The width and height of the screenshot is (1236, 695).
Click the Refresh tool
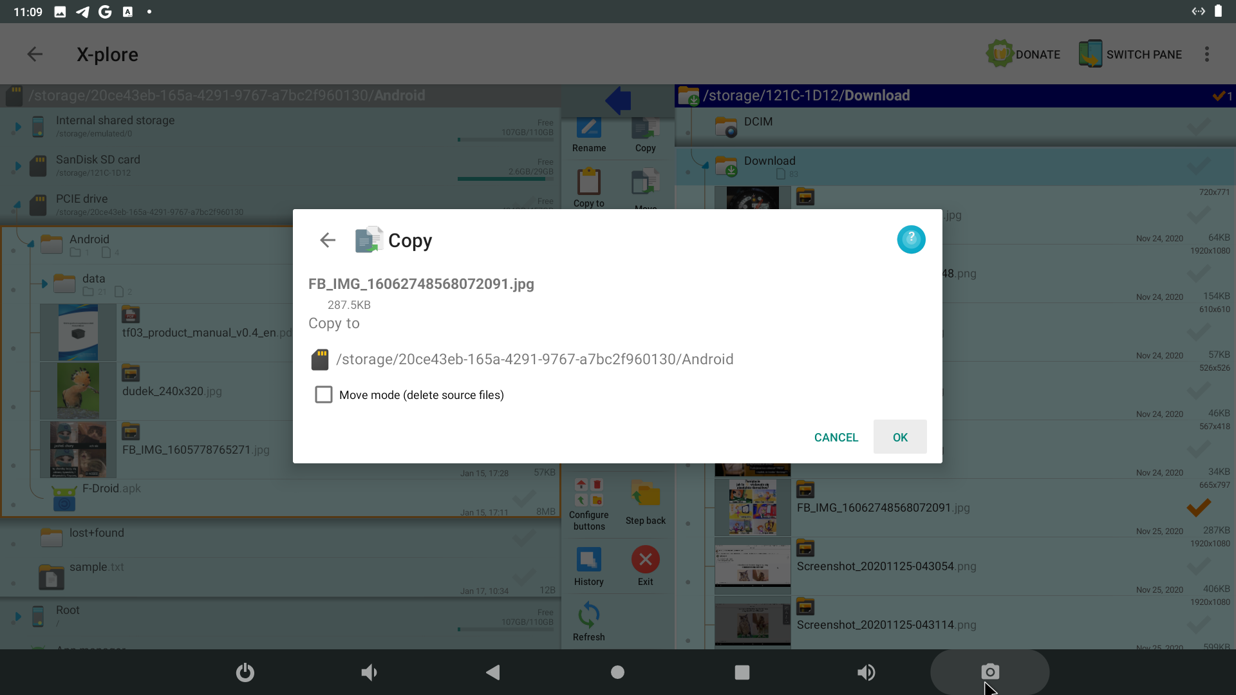point(589,622)
